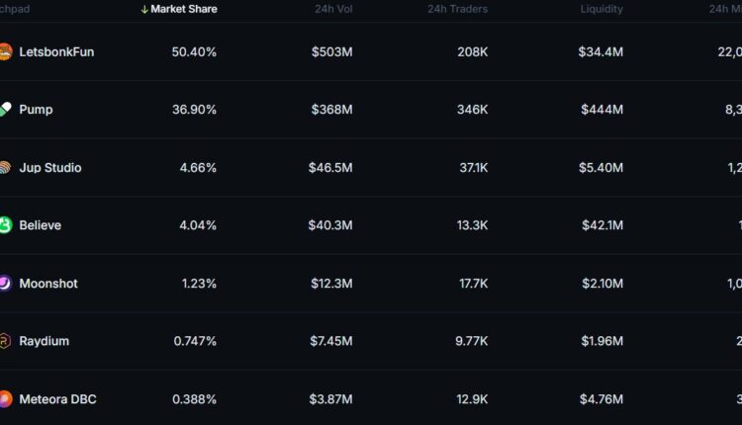Click the Market Share sort arrow
The height and width of the screenshot is (425, 742).
coord(144,9)
